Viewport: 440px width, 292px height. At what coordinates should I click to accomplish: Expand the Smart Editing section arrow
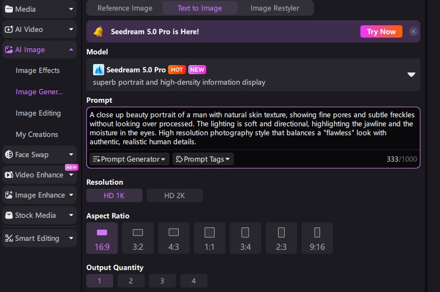(x=71, y=238)
